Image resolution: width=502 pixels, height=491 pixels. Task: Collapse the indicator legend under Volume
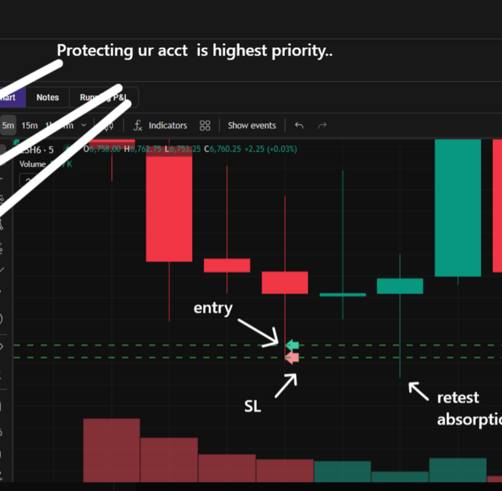[x=28, y=179]
